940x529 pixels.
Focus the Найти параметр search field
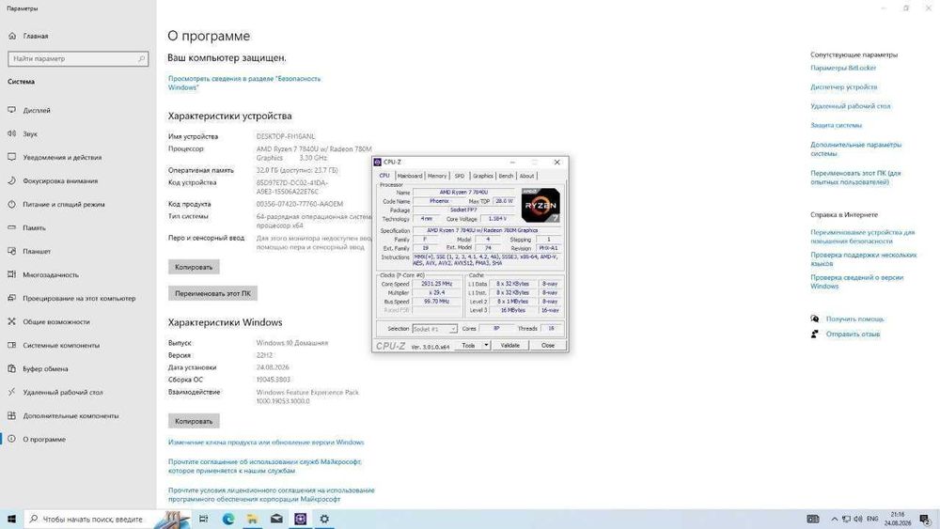pyautogui.click(x=78, y=58)
